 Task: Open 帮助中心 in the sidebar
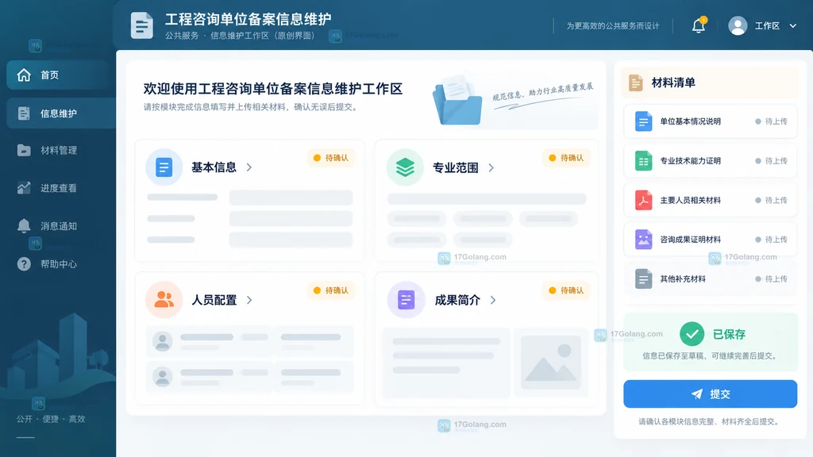[59, 263]
